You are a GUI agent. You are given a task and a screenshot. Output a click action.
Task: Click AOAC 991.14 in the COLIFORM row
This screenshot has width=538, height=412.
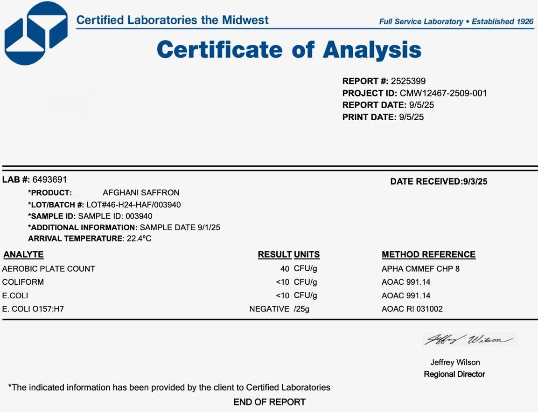(x=406, y=282)
